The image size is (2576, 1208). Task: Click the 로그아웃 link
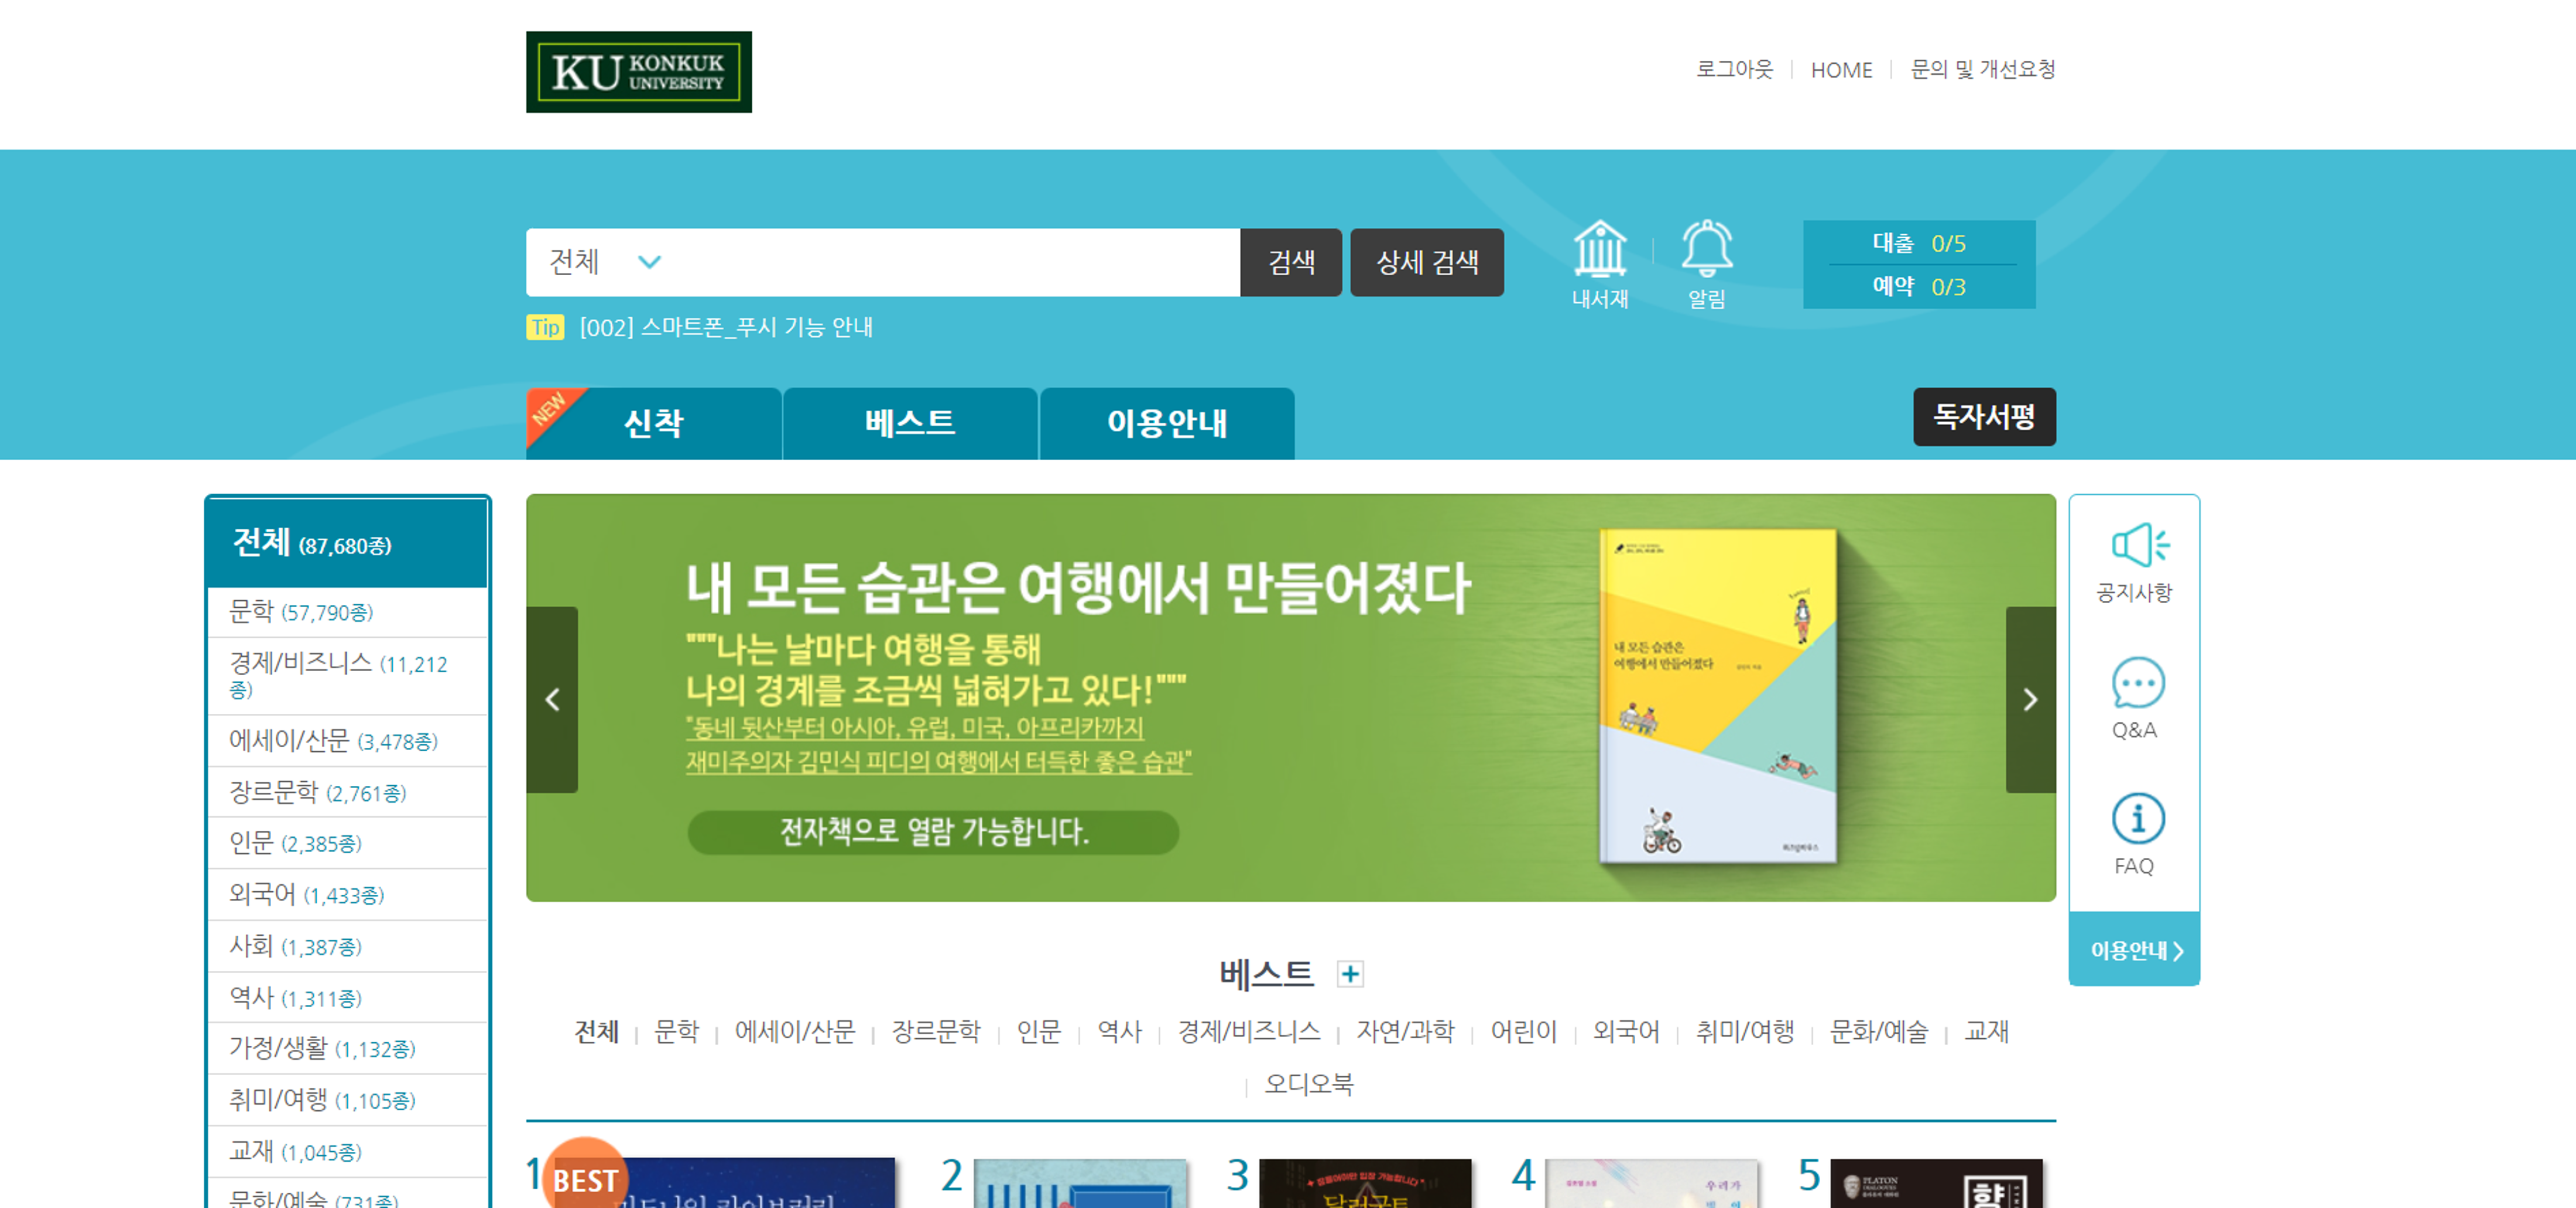pyautogui.click(x=1734, y=70)
